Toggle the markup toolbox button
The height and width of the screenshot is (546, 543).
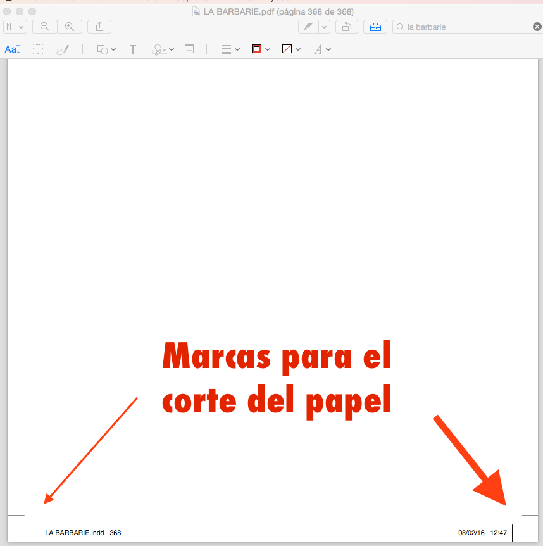click(376, 27)
